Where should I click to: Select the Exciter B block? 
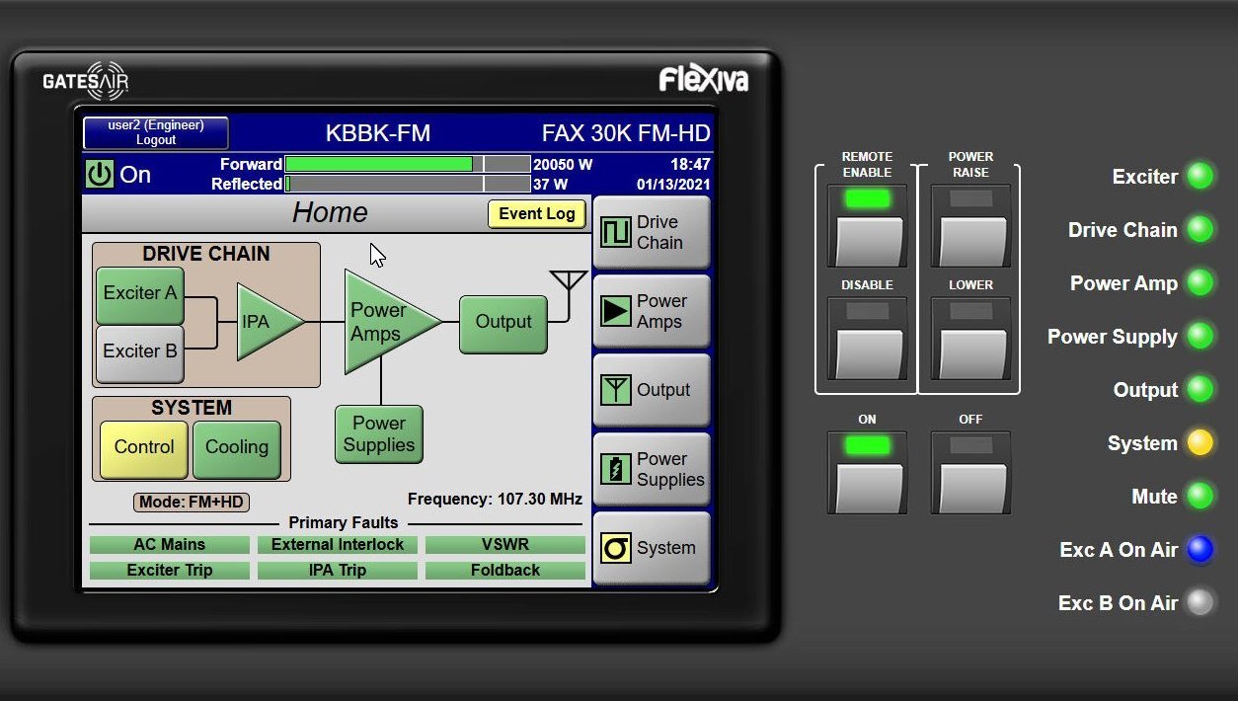tap(140, 352)
